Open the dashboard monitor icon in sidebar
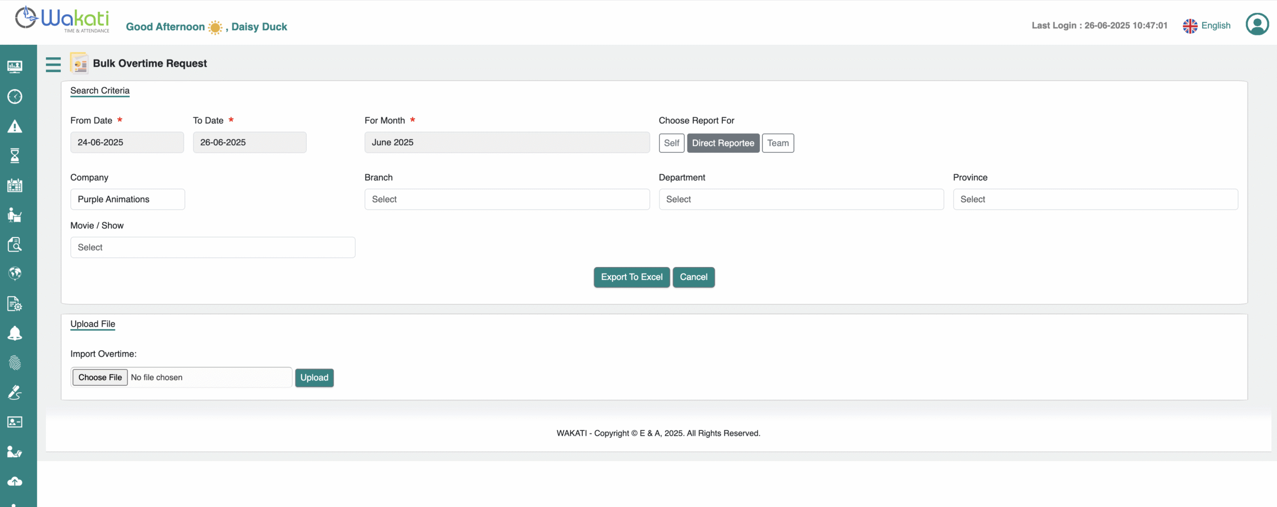The height and width of the screenshot is (507, 1277). (x=15, y=66)
